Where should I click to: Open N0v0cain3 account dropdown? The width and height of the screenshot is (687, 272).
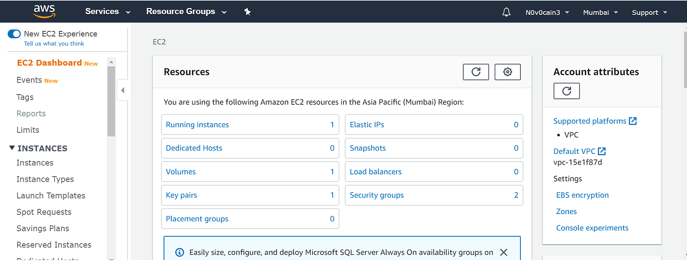point(547,12)
